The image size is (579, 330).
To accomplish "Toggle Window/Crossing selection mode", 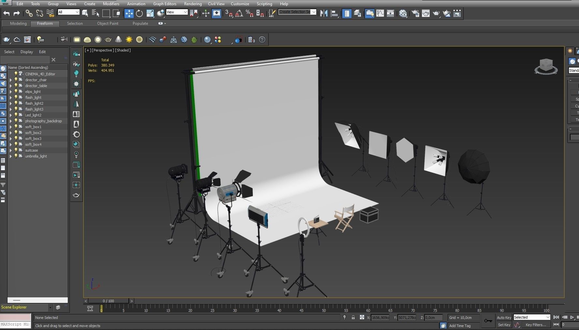I will point(117,13).
